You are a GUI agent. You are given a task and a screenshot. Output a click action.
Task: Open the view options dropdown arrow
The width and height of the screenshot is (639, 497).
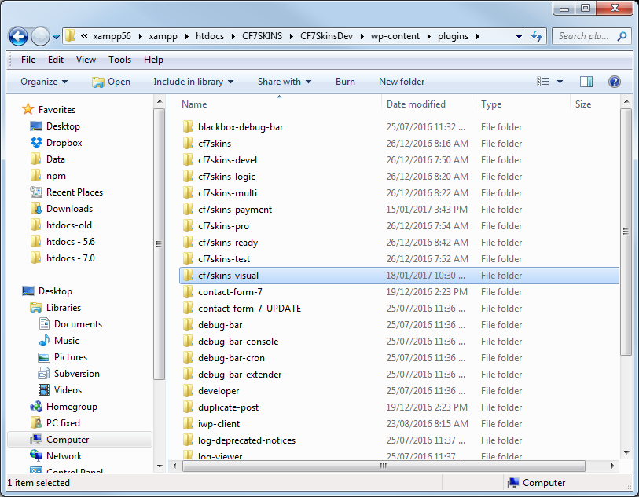560,82
